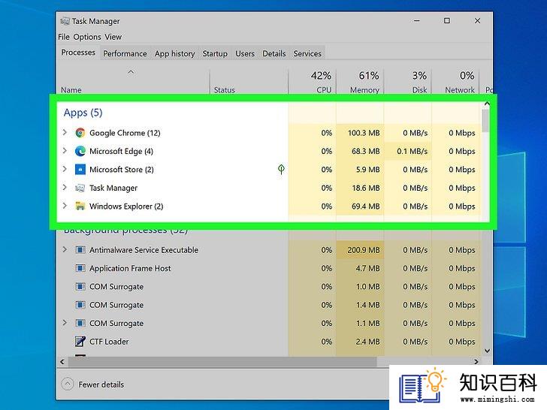The height and width of the screenshot is (410, 547).
Task: Expand the Google Chrome (12) process group
Action: click(x=65, y=132)
